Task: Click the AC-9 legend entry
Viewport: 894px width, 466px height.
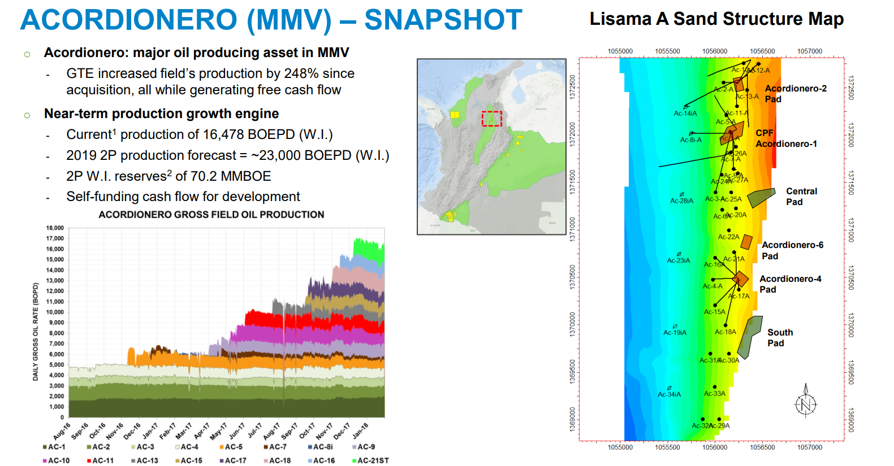Action: click(364, 447)
